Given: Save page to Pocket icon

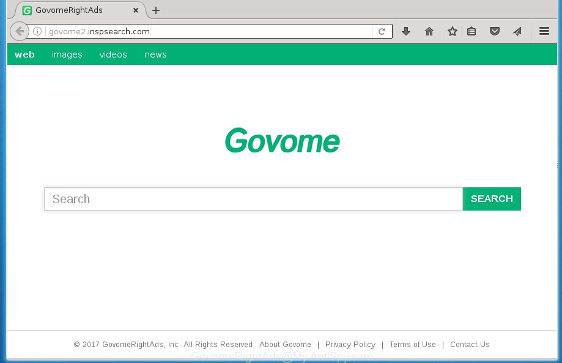Looking at the screenshot, I should pyautogui.click(x=495, y=32).
